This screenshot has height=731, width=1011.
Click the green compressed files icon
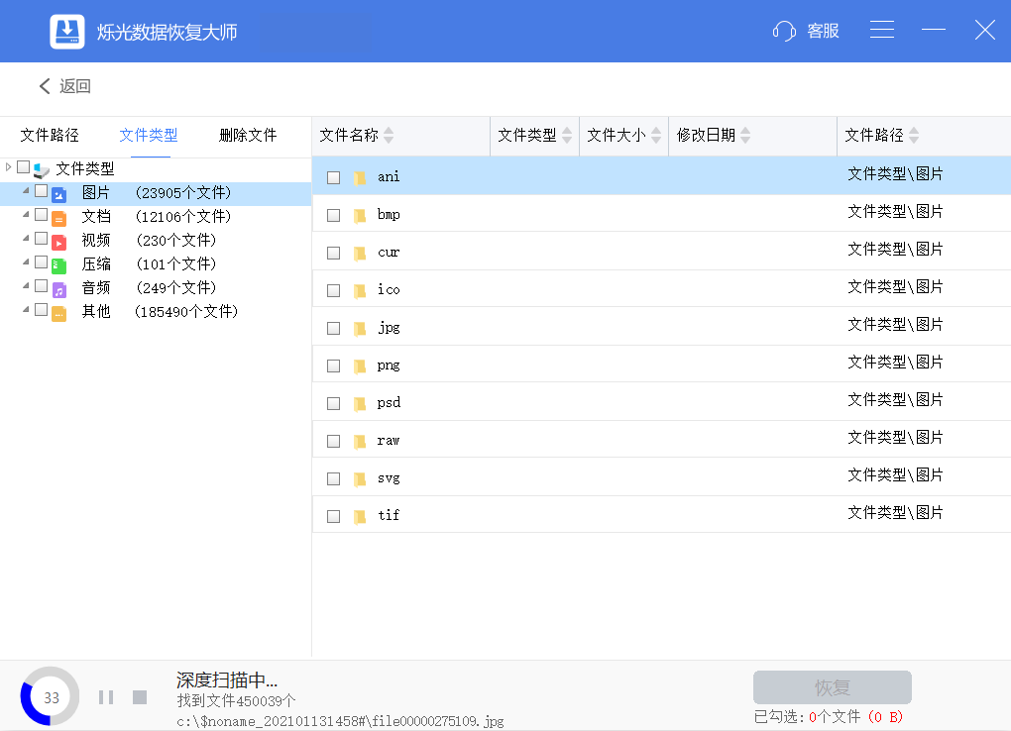(59, 265)
